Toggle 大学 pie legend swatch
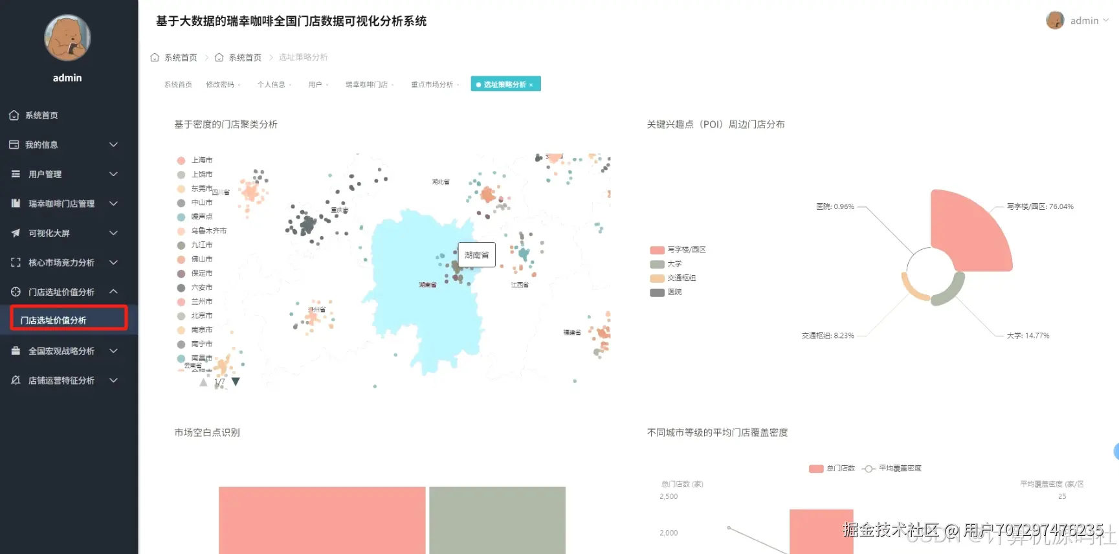 (x=658, y=264)
